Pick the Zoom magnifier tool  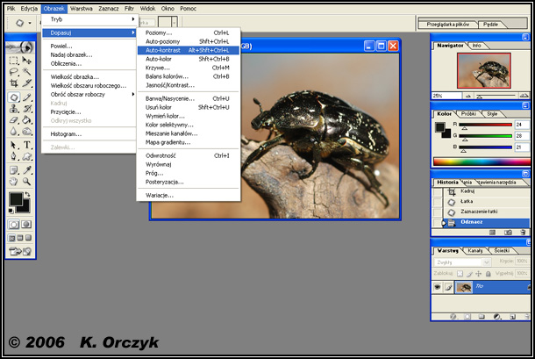[x=28, y=183]
